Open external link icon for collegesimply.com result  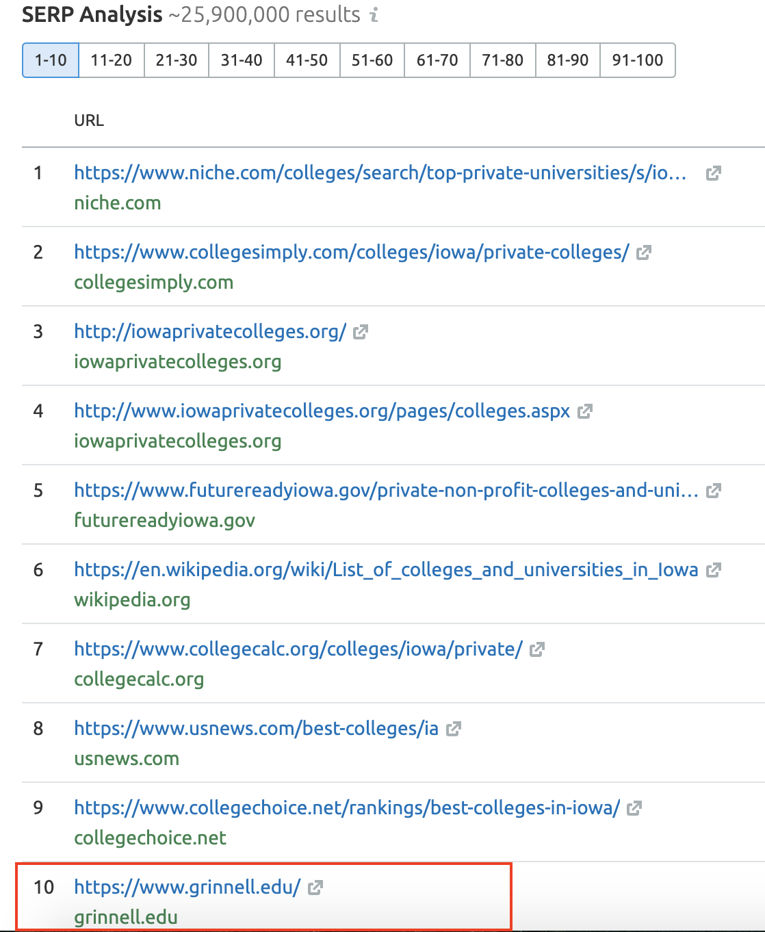click(x=643, y=253)
